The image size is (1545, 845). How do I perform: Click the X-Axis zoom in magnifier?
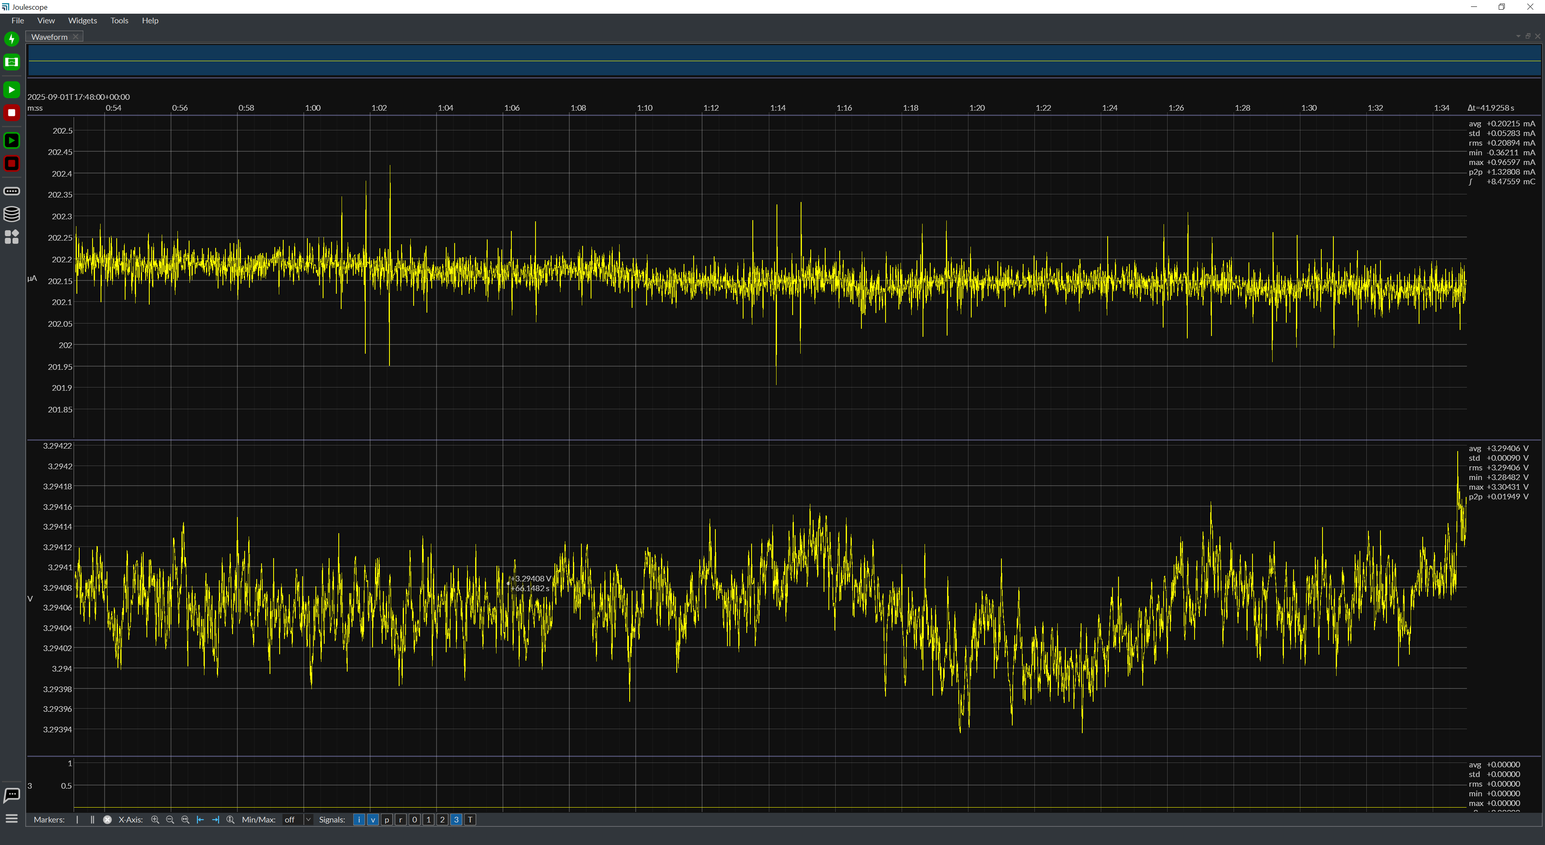155,820
